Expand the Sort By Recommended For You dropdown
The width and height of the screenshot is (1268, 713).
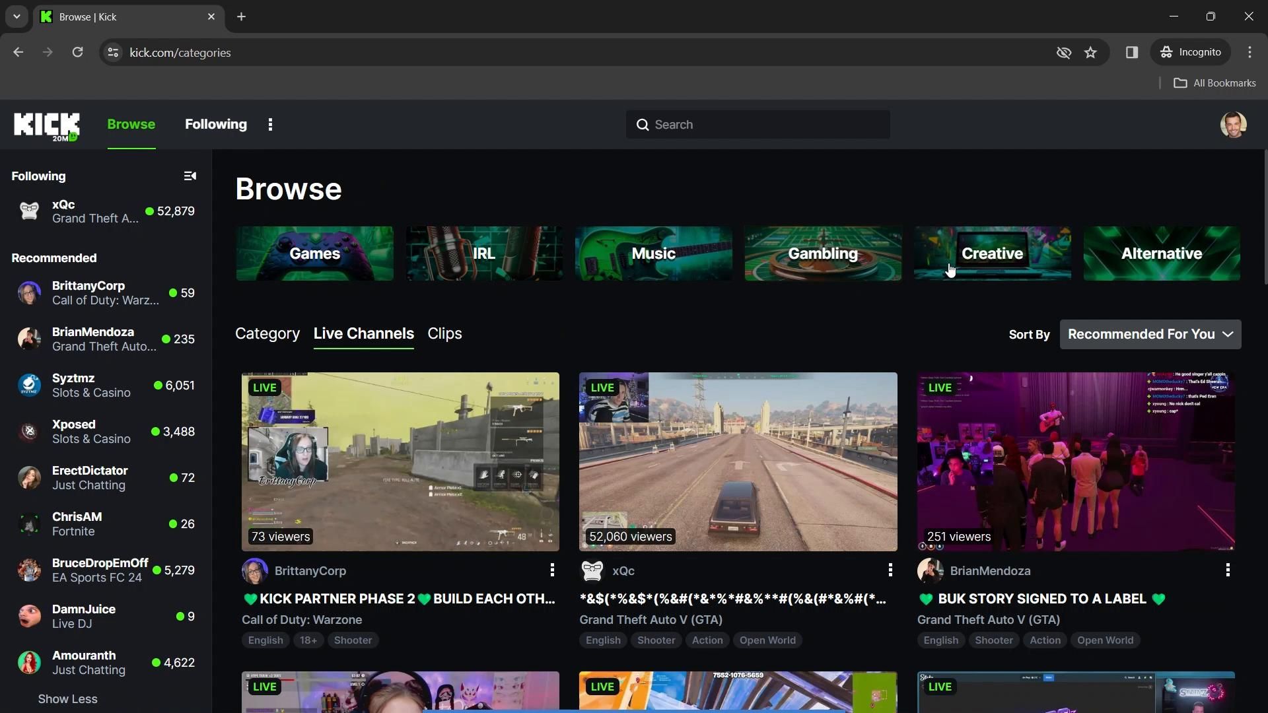coord(1150,335)
